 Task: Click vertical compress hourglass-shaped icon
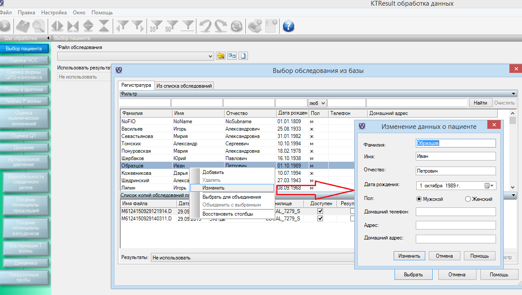pos(104,26)
